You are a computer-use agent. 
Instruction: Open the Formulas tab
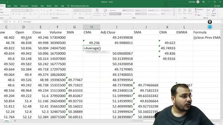point(34,6)
